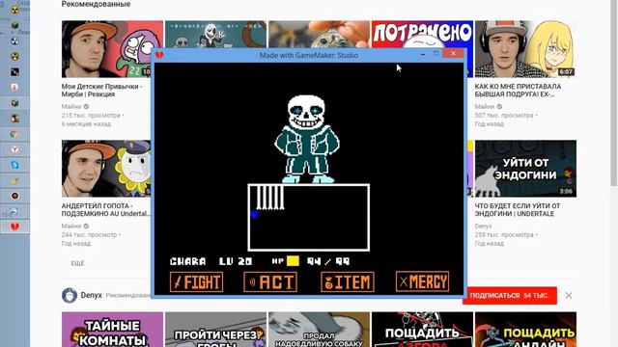618x347 pixels.
Task: Click the Denyx channel name in the section header
Action: pyautogui.click(x=92, y=295)
